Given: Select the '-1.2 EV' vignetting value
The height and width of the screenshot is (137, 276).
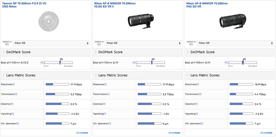Looking at the screenshot, I should tap(259, 114).
